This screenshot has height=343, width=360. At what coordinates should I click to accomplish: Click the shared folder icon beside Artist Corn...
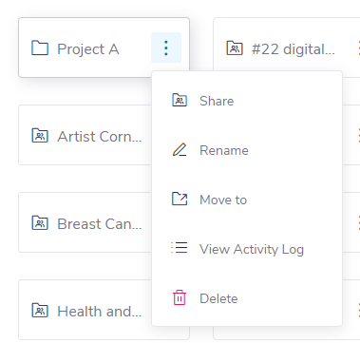[x=40, y=135]
